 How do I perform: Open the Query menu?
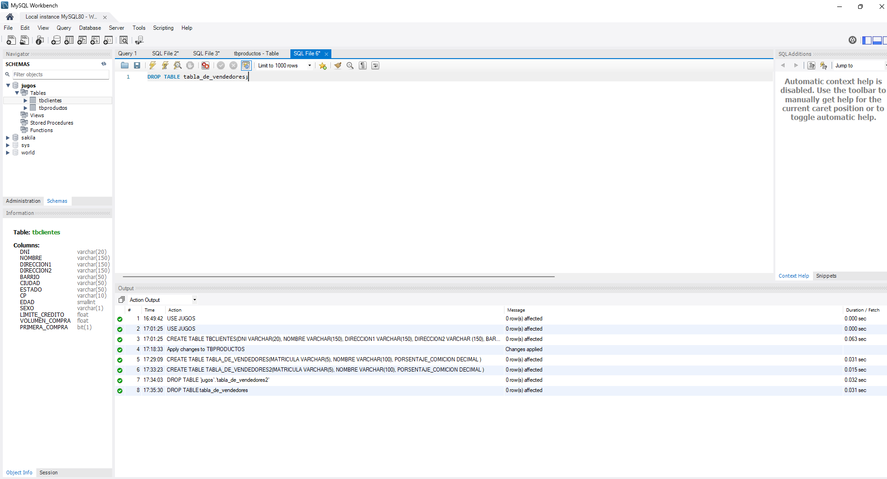click(64, 28)
